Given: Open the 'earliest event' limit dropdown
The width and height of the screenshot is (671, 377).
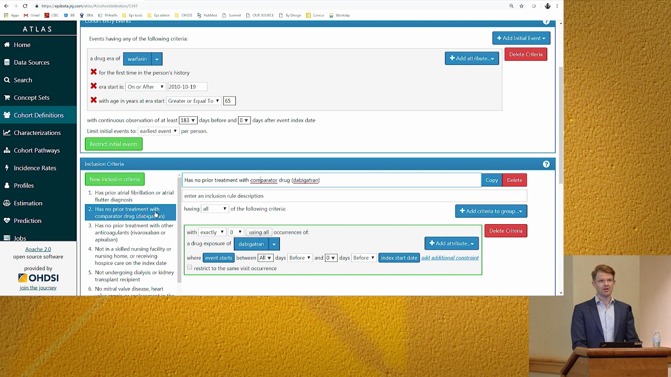Looking at the screenshot, I should (x=158, y=131).
